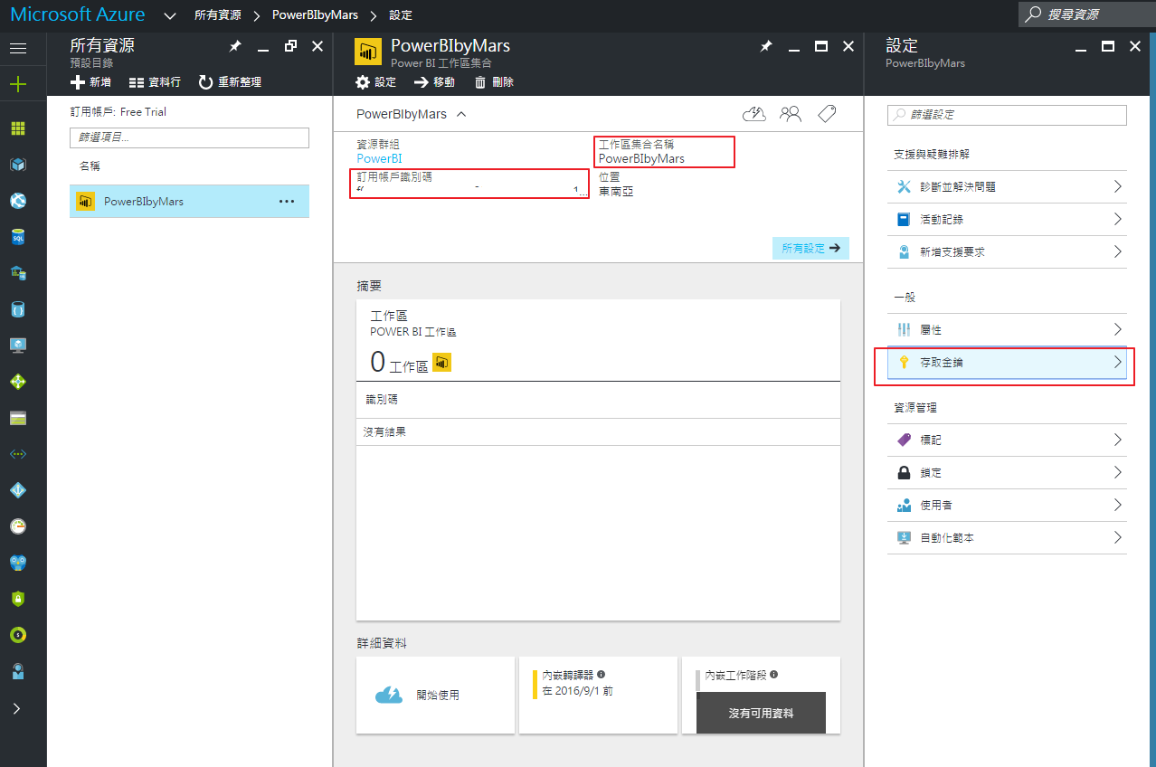Pin the PowerBIbyMars blade
This screenshot has height=767, width=1156.
point(766,46)
